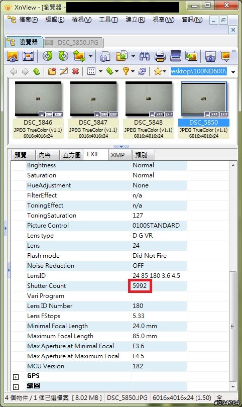Rotate image counter-clockwise
The width and height of the screenshot is (242, 407).
point(48,56)
